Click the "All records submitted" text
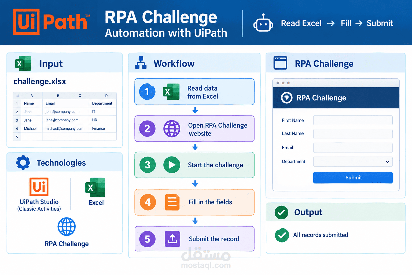Screen dimensions: 412x275 point(321,235)
